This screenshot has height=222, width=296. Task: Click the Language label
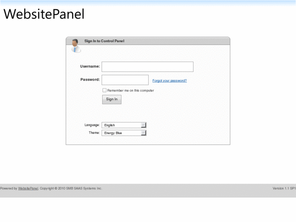point(92,125)
